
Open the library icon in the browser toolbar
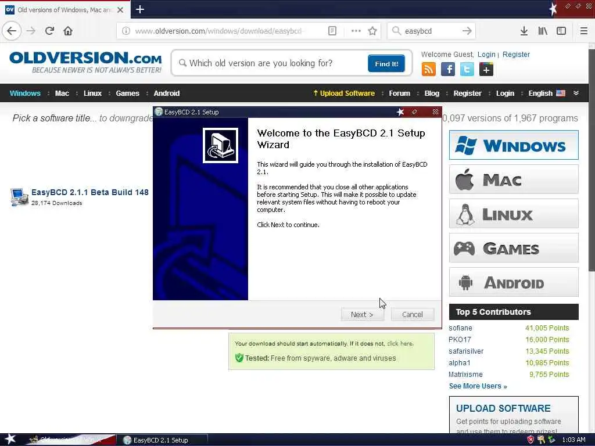click(x=543, y=31)
